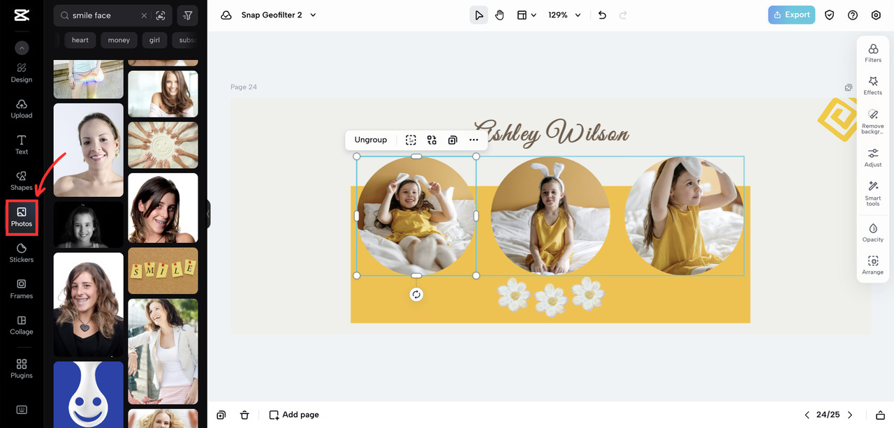Select the hand pan tool
The height and width of the screenshot is (428, 894).
[x=499, y=15]
